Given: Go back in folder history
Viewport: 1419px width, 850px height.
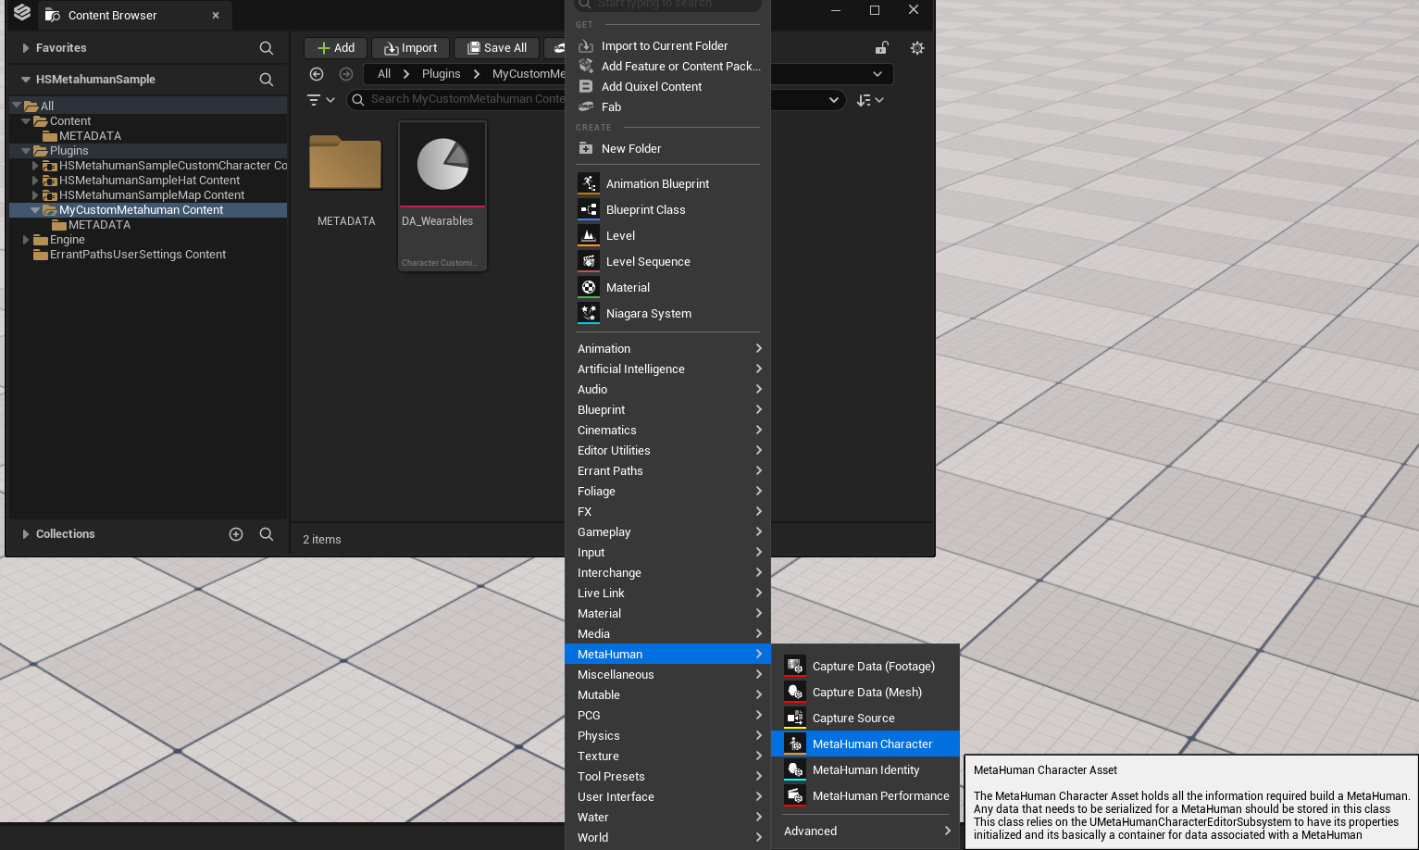Looking at the screenshot, I should [x=317, y=74].
